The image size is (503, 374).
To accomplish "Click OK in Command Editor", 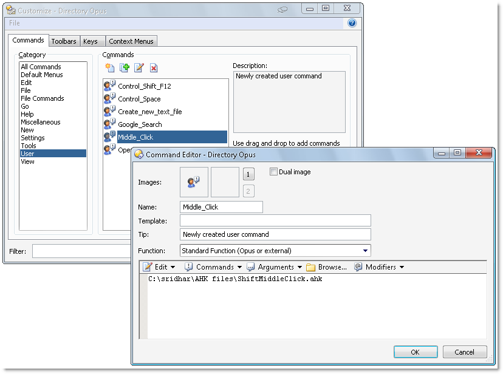I will click(416, 352).
